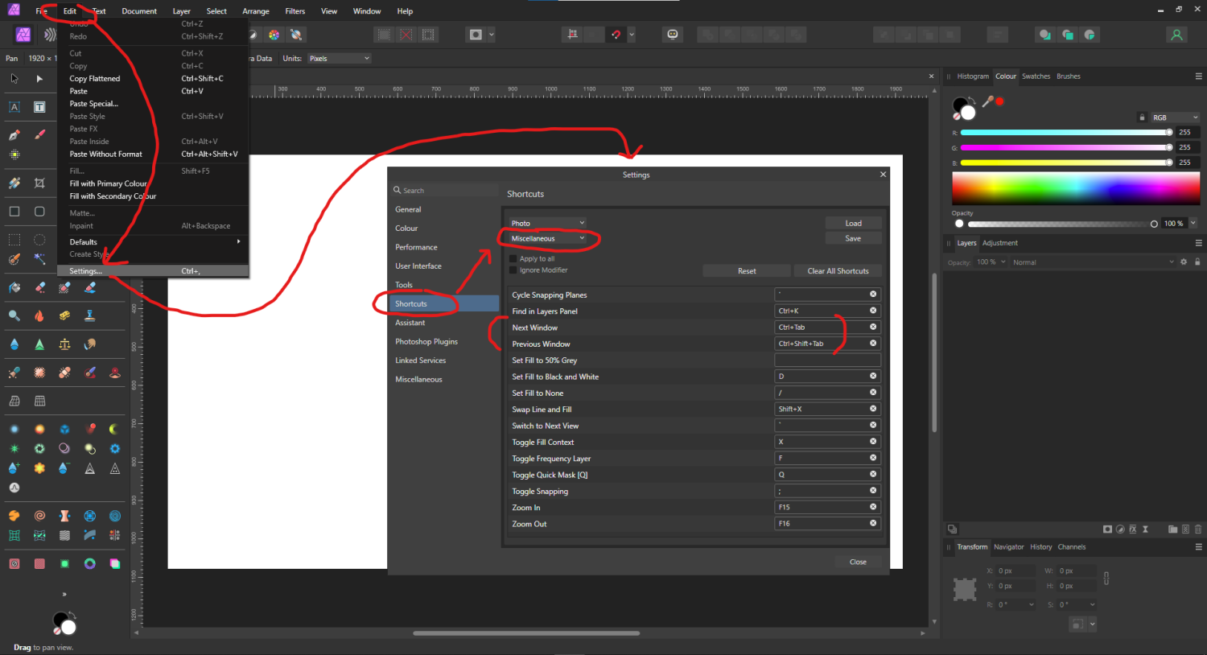
Task: Open the Units Pixels dropdown
Action: 339,59
